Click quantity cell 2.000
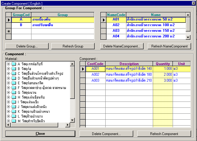The width and height of the screenshot is (197, 141). tap(163, 75)
